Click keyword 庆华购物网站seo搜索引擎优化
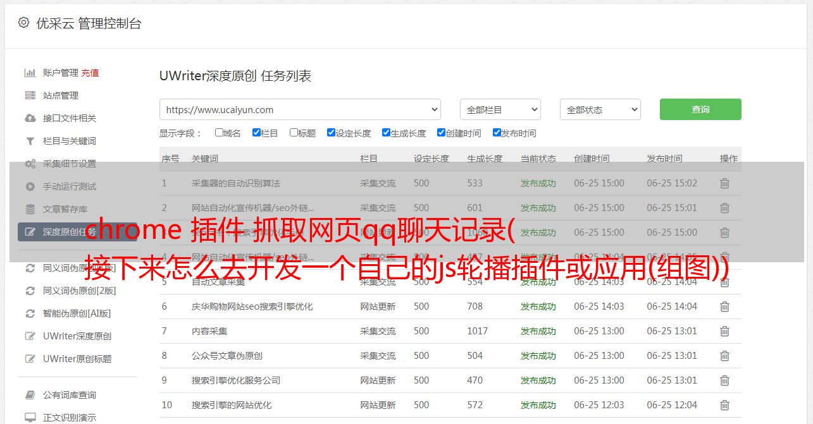Image resolution: width=813 pixels, height=424 pixels. tap(252, 306)
